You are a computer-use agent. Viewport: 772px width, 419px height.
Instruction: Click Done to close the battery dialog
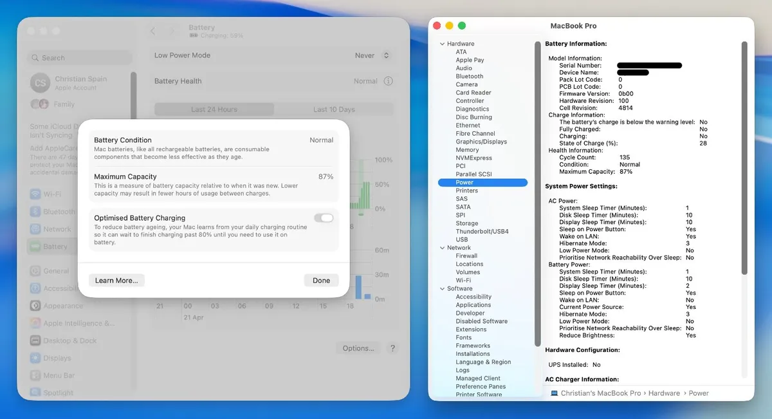[321, 280]
